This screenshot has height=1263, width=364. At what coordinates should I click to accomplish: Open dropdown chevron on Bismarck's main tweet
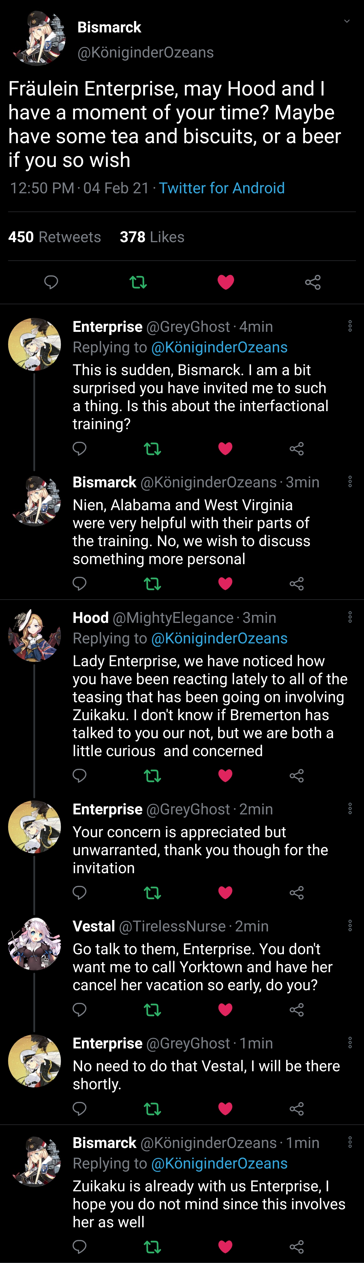347,21
